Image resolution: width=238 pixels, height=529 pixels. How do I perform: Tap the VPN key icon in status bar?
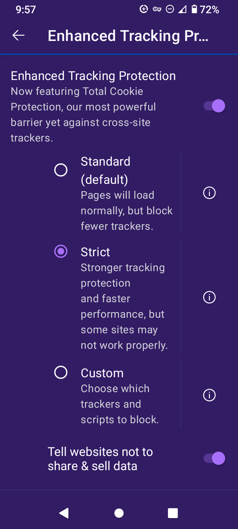point(157,10)
